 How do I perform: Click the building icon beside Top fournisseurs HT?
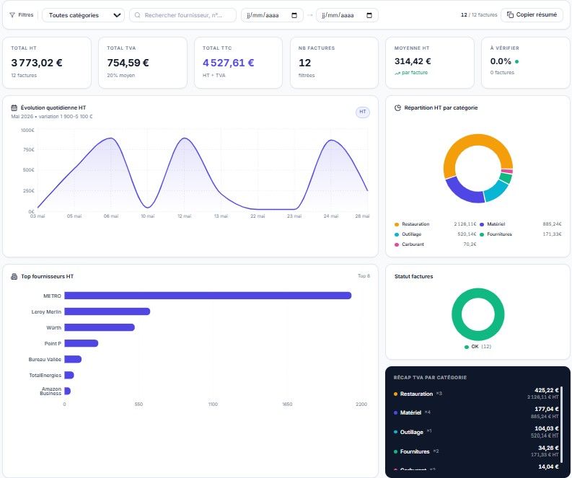coord(14,276)
